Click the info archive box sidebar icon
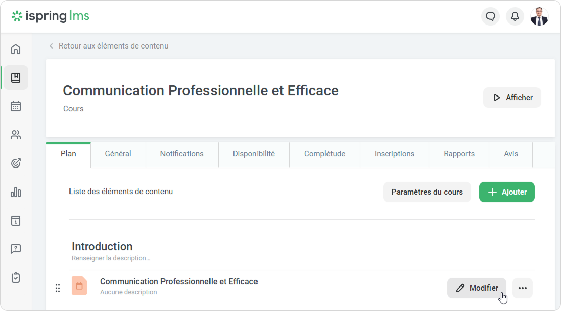Viewport: 561px width, 311px height. pos(16,221)
